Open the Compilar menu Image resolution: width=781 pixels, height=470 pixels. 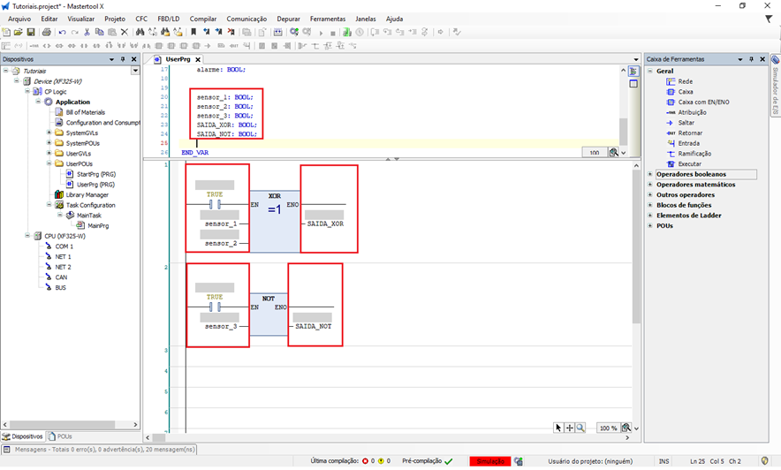click(x=203, y=19)
